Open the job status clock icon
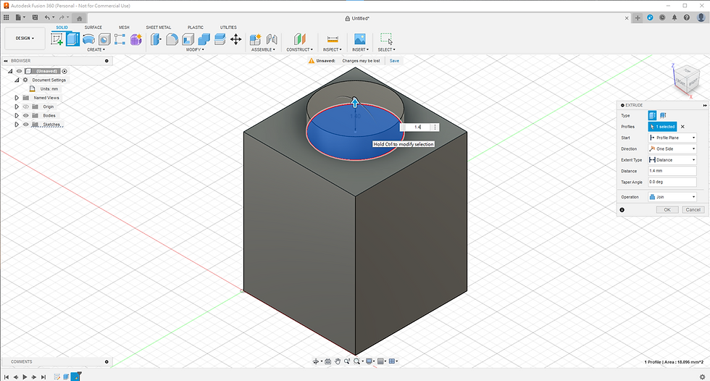 pyautogui.click(x=662, y=17)
